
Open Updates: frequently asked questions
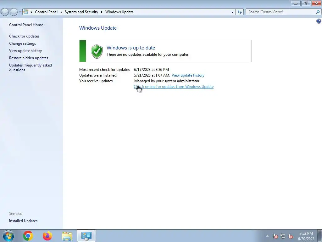(31, 67)
